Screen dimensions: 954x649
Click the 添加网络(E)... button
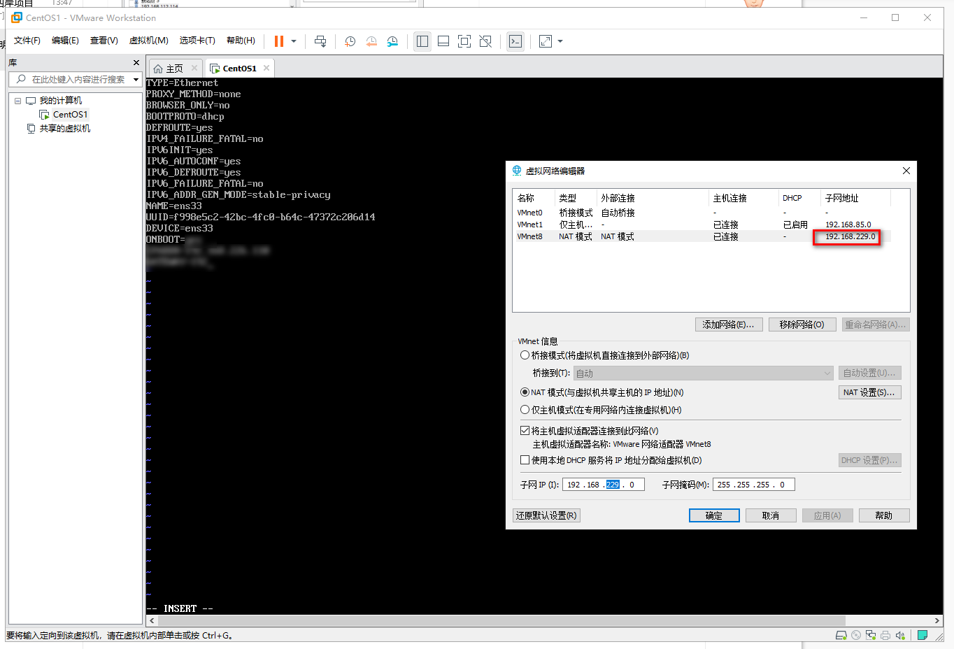tap(728, 324)
